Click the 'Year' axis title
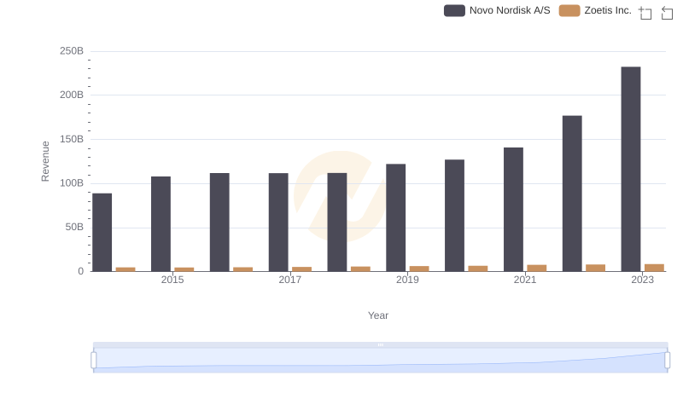The width and height of the screenshot is (683, 393). 378,315
